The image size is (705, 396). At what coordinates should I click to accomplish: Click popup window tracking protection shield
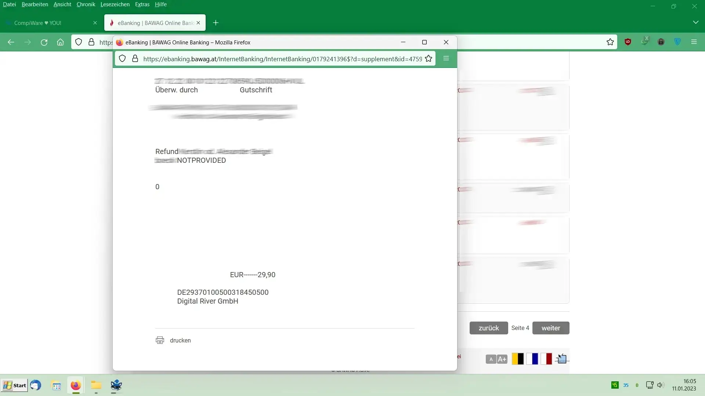pos(122,59)
